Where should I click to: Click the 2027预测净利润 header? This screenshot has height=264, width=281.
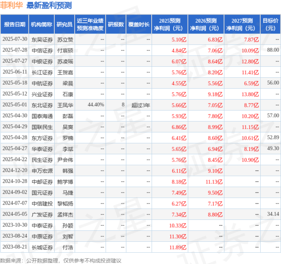pyautogui.click(x=242, y=24)
